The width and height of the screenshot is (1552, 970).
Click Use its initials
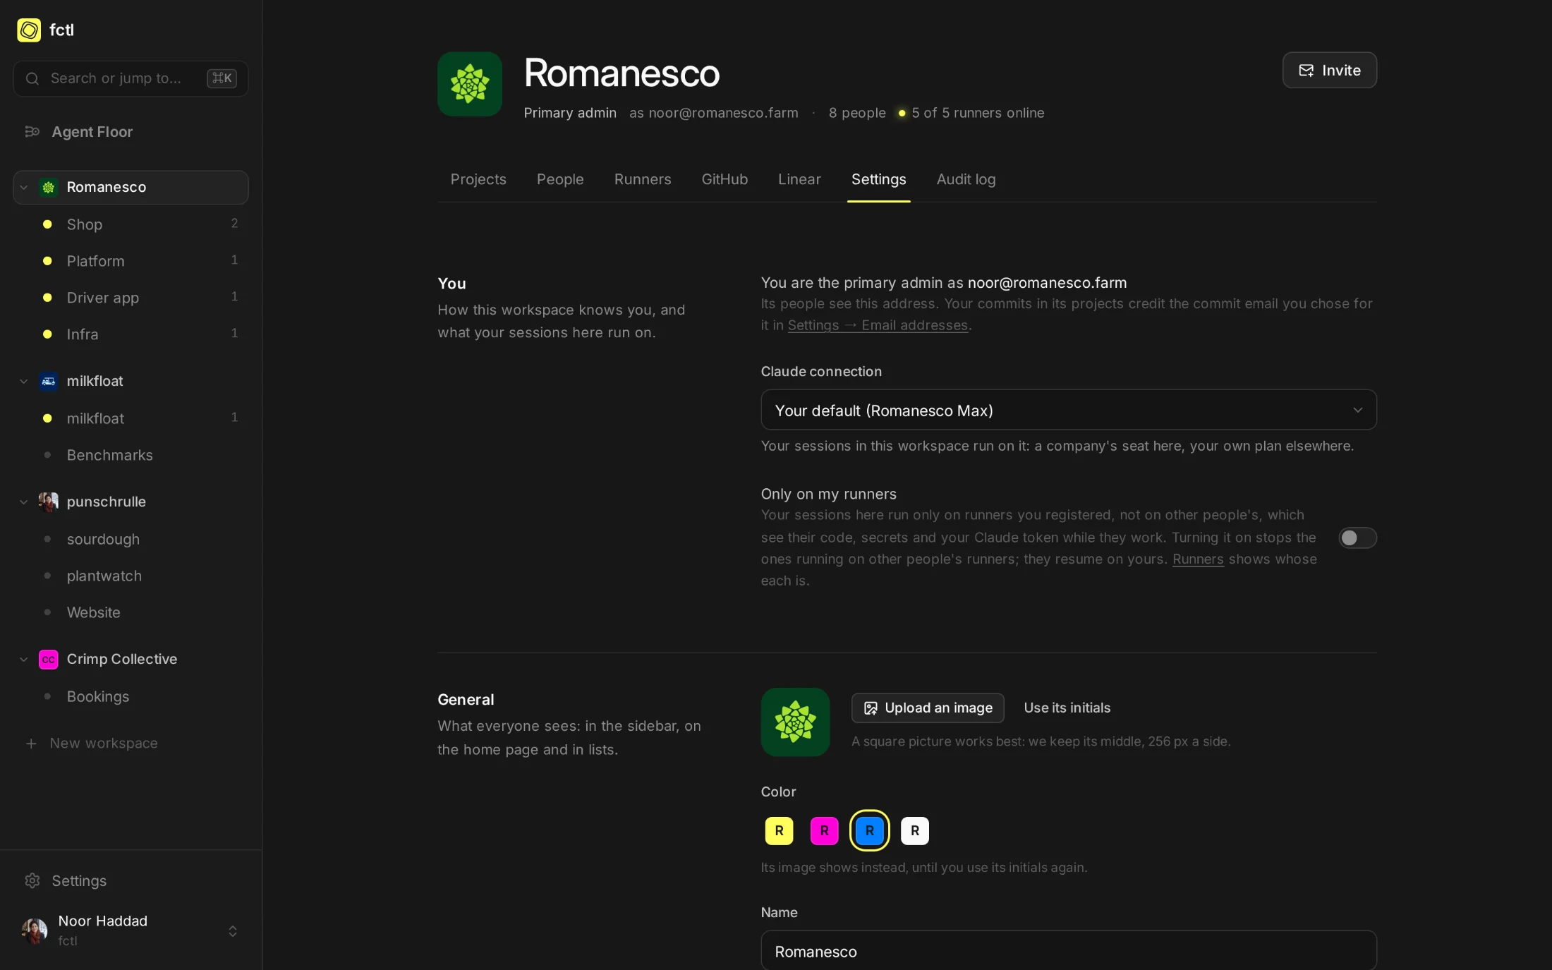(1067, 708)
